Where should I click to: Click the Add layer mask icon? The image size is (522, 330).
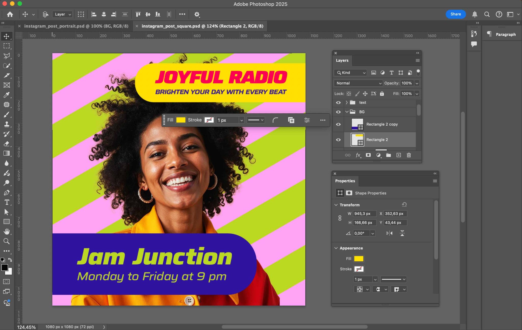368,155
